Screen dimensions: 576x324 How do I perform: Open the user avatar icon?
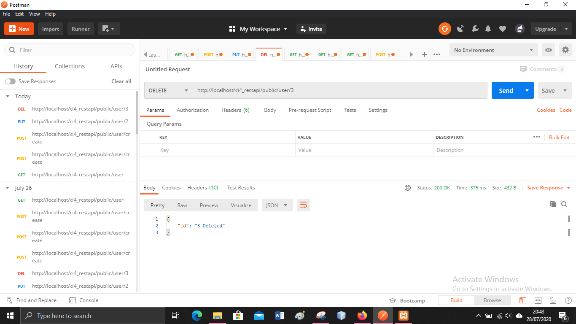(x=519, y=29)
